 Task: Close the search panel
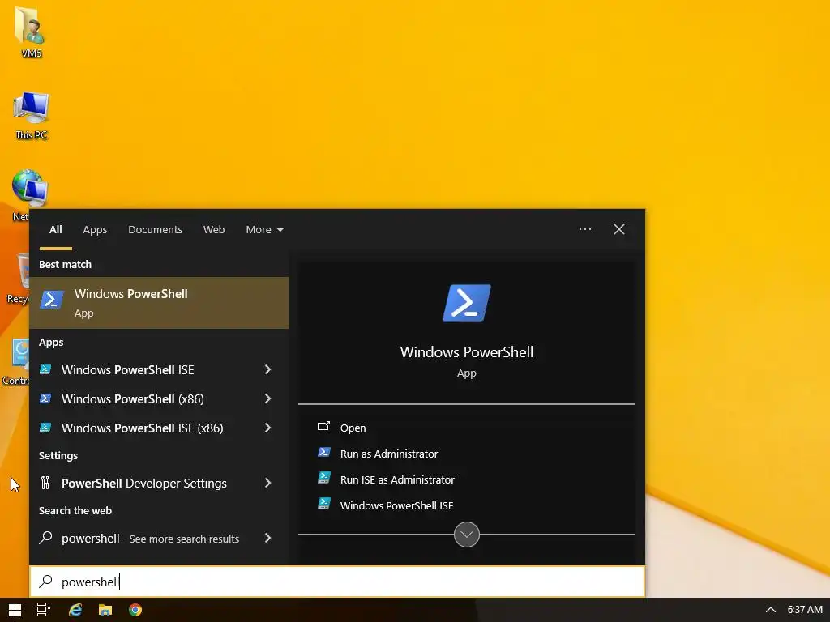(618, 229)
